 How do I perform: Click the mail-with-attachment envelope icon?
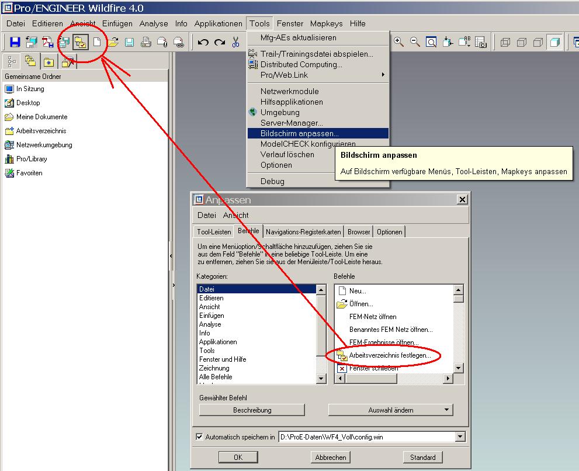pos(162,42)
